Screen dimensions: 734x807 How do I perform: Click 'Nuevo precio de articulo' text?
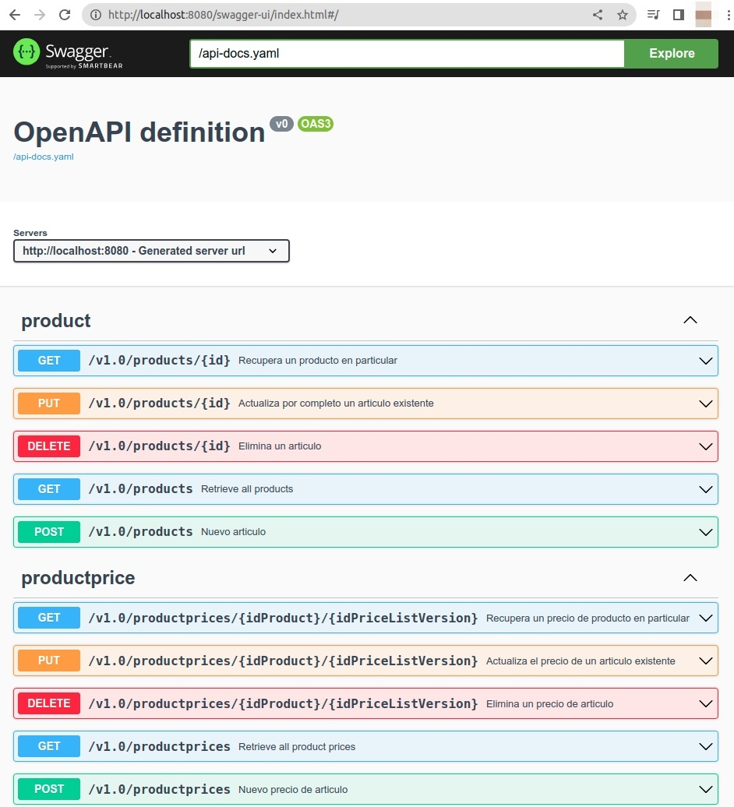coord(293,790)
